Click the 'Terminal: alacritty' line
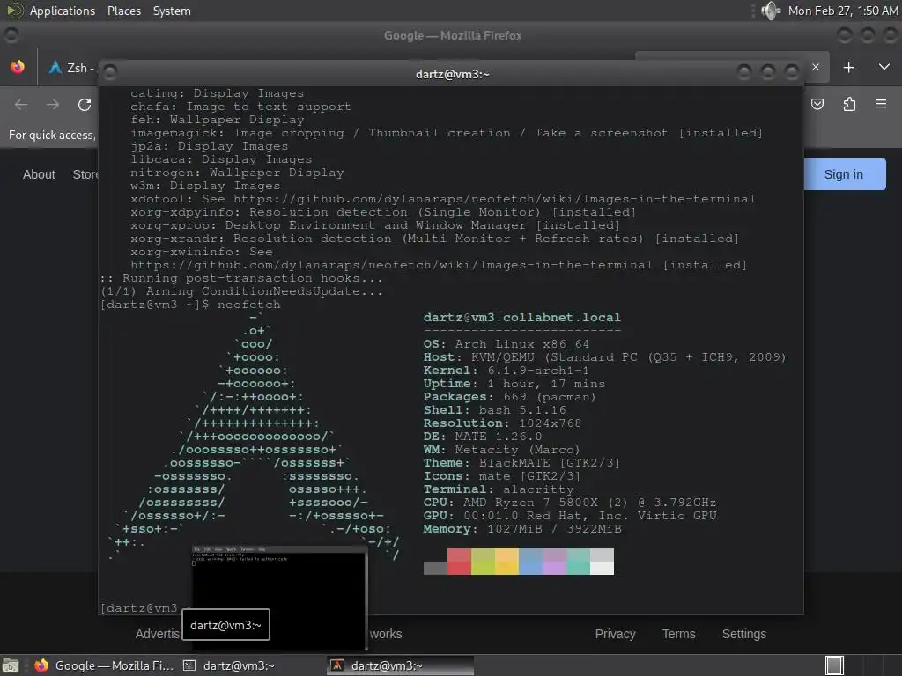The width and height of the screenshot is (902, 676). coord(499,489)
